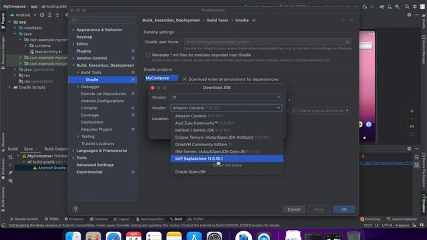This screenshot has width=427, height=240.
Task: Toggle Download external annotations for dependencies
Action: click(x=185, y=79)
